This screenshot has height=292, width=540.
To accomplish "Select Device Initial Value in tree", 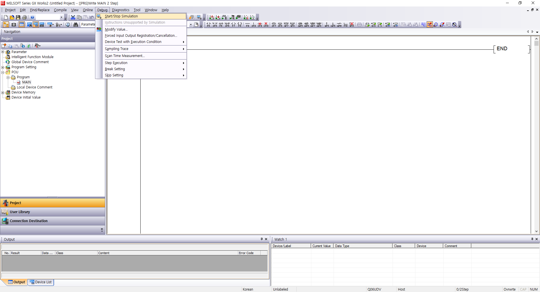I will (x=26, y=97).
